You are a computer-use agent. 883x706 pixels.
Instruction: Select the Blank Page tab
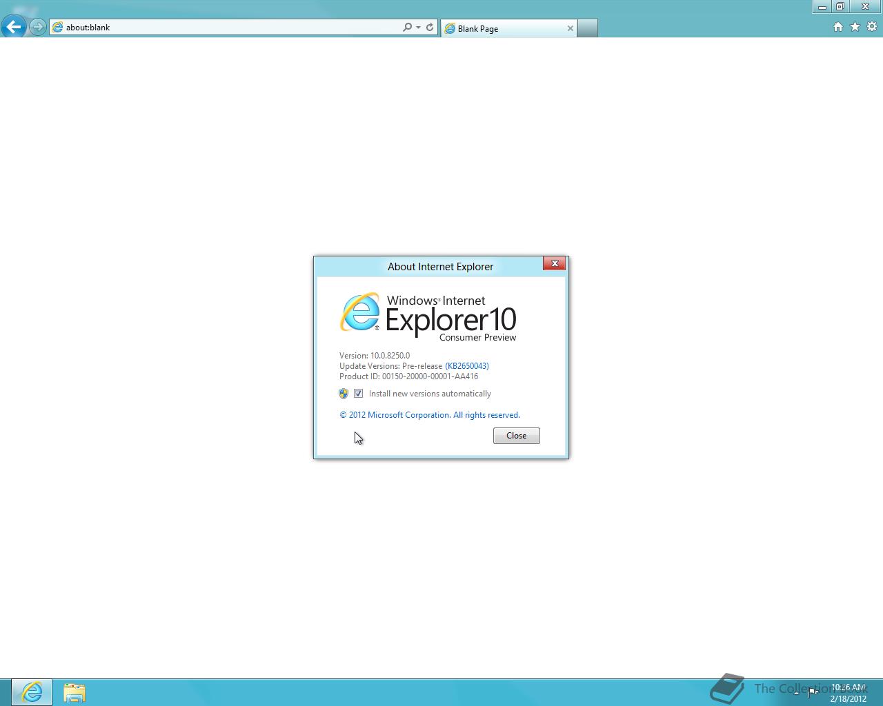(509, 28)
